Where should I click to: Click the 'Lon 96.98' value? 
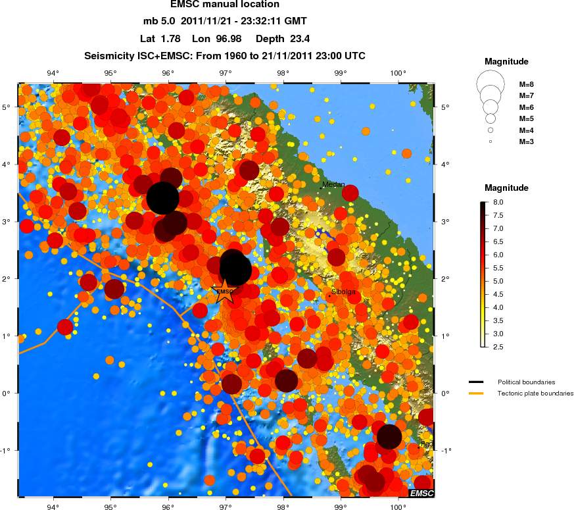217,38
